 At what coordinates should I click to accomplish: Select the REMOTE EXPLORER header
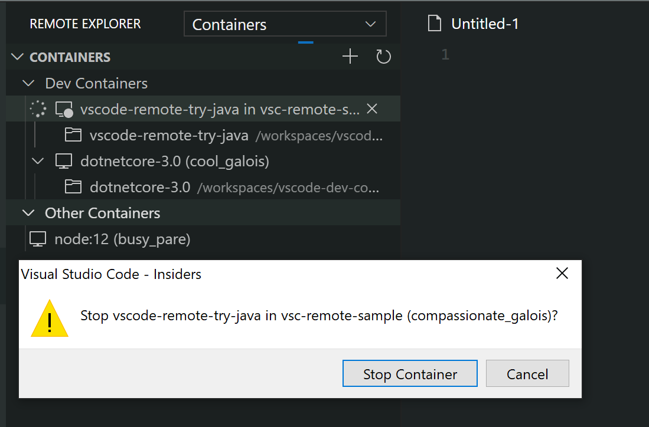84,24
